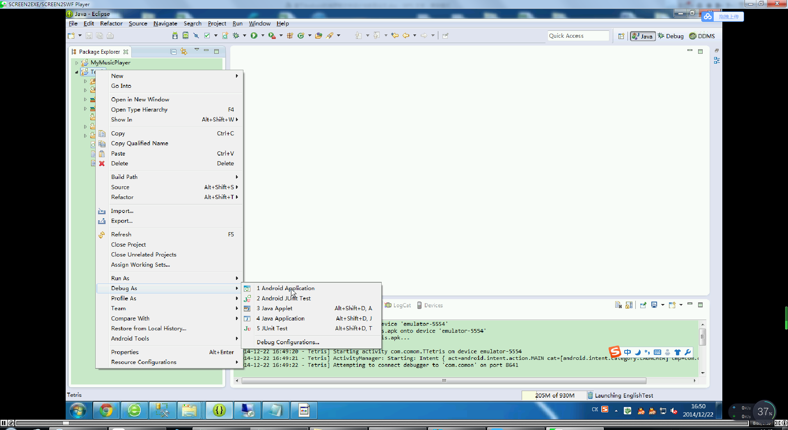The width and height of the screenshot is (788, 430).
Task: Open the Debug button dropdown arrow
Action: 245,36
